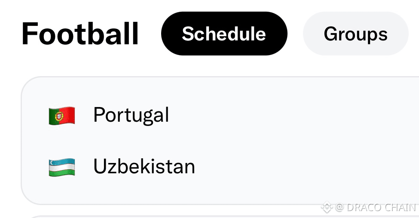The width and height of the screenshot is (419, 218).
Task: Click the at-sign before DRACO CHAIN
Action: 339,207
